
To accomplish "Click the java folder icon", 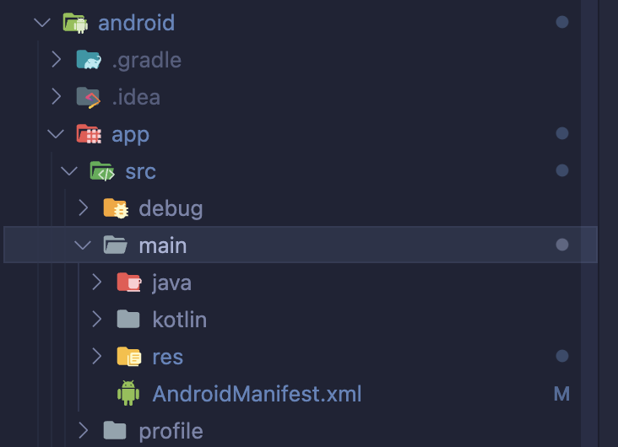I will [129, 283].
